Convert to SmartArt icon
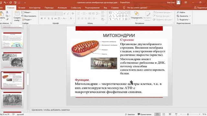The width and height of the screenshot is (207, 116). 103,20
